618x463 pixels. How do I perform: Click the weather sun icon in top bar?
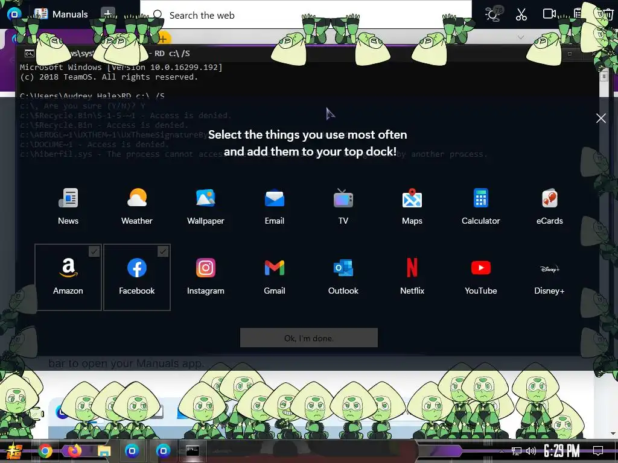492,14
